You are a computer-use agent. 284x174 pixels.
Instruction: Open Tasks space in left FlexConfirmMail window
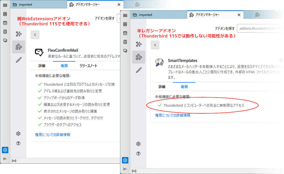click(x=5, y=32)
